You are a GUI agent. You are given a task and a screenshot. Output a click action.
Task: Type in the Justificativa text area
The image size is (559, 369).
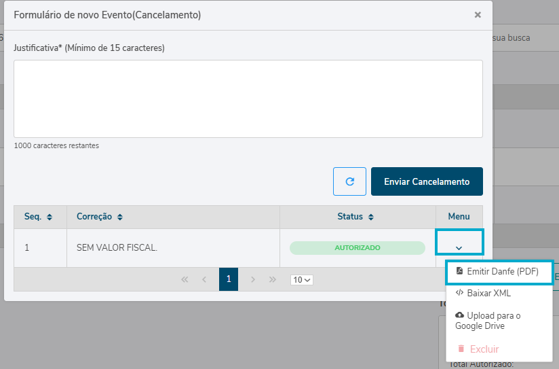click(248, 99)
